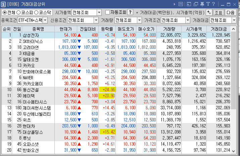Image resolution: width=240 pixels, height=156 pixels.
Task: Select the SK하이닉스 stock name
Action: tap(33, 41)
